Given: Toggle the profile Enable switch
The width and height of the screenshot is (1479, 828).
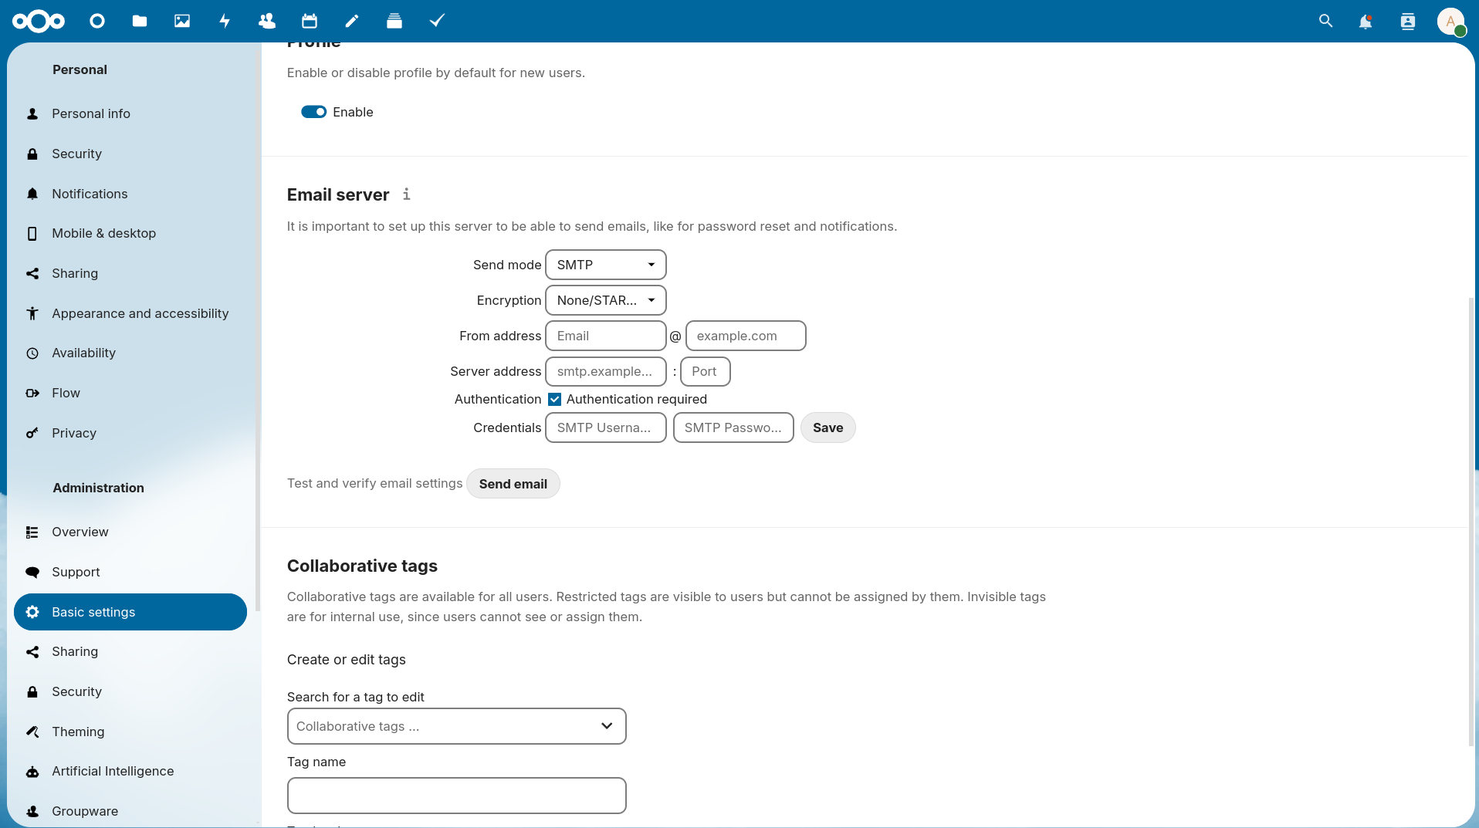Looking at the screenshot, I should click(x=313, y=112).
